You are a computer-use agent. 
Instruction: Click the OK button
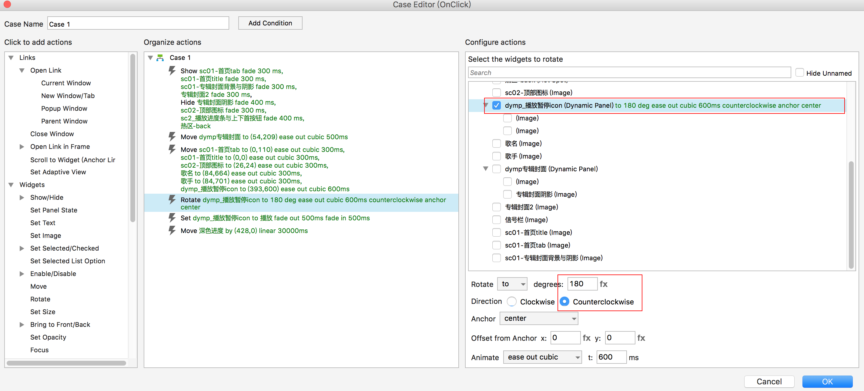827,381
